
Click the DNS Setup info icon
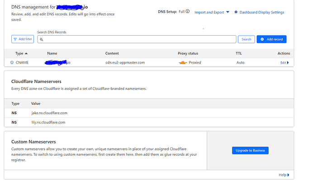pos(188,12)
